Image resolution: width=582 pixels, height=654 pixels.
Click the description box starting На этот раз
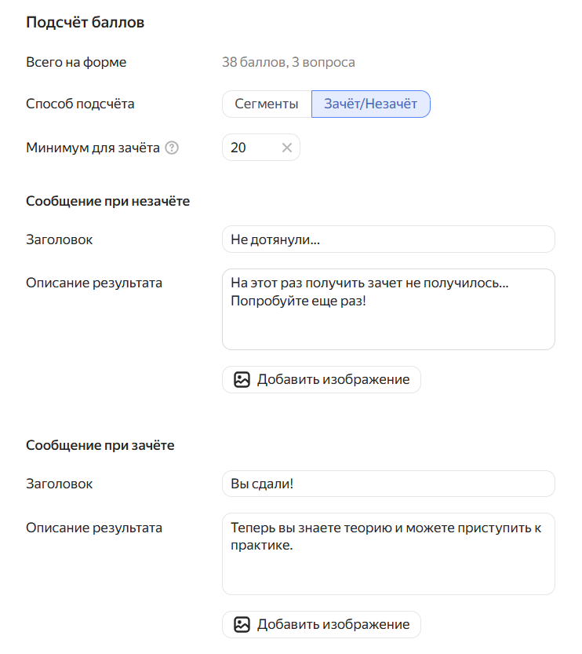pos(388,309)
